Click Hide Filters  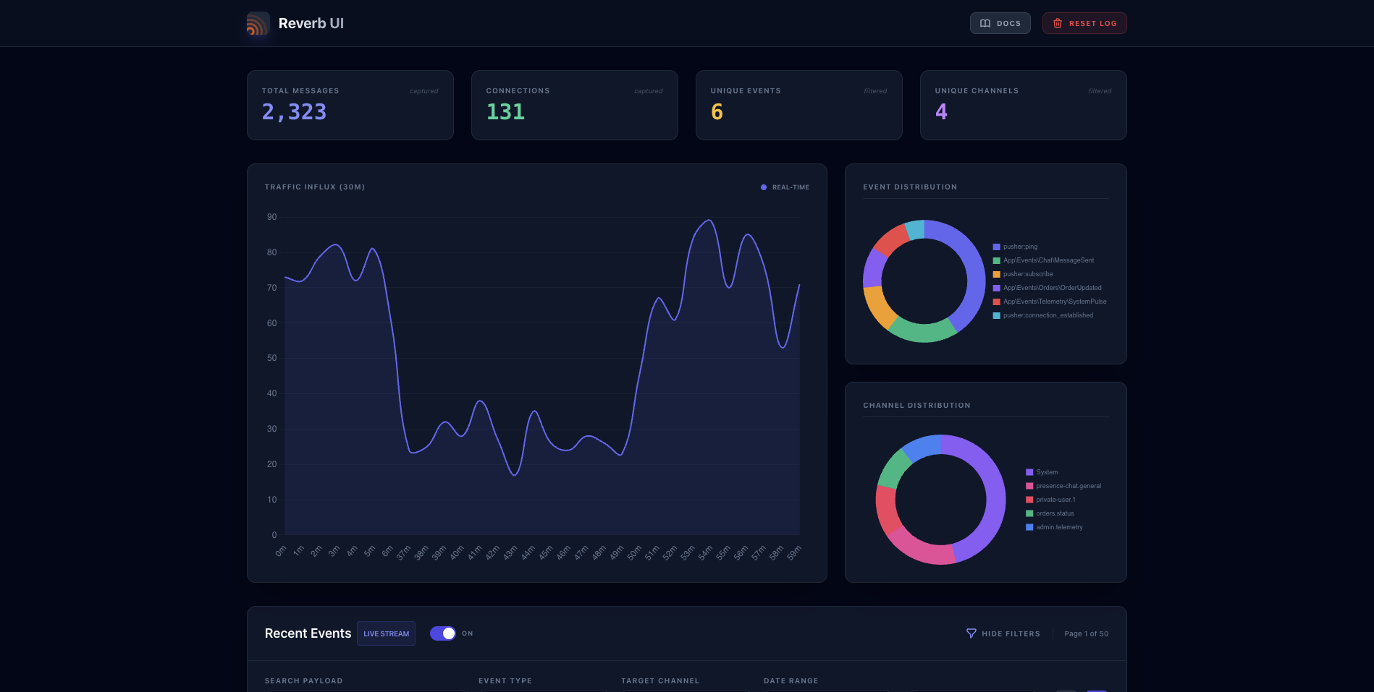click(x=1011, y=633)
